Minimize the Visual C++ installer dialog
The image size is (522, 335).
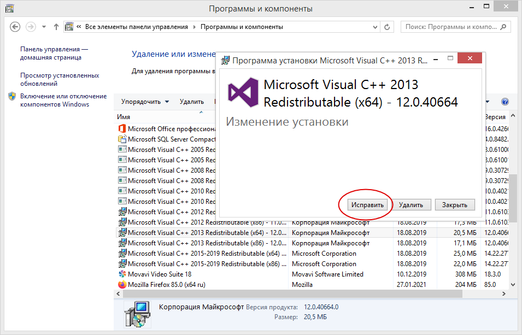436,58
